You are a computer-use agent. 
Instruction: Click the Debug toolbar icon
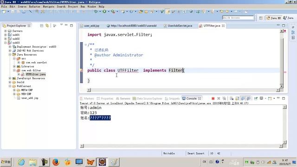pyautogui.click(x=96, y=12)
